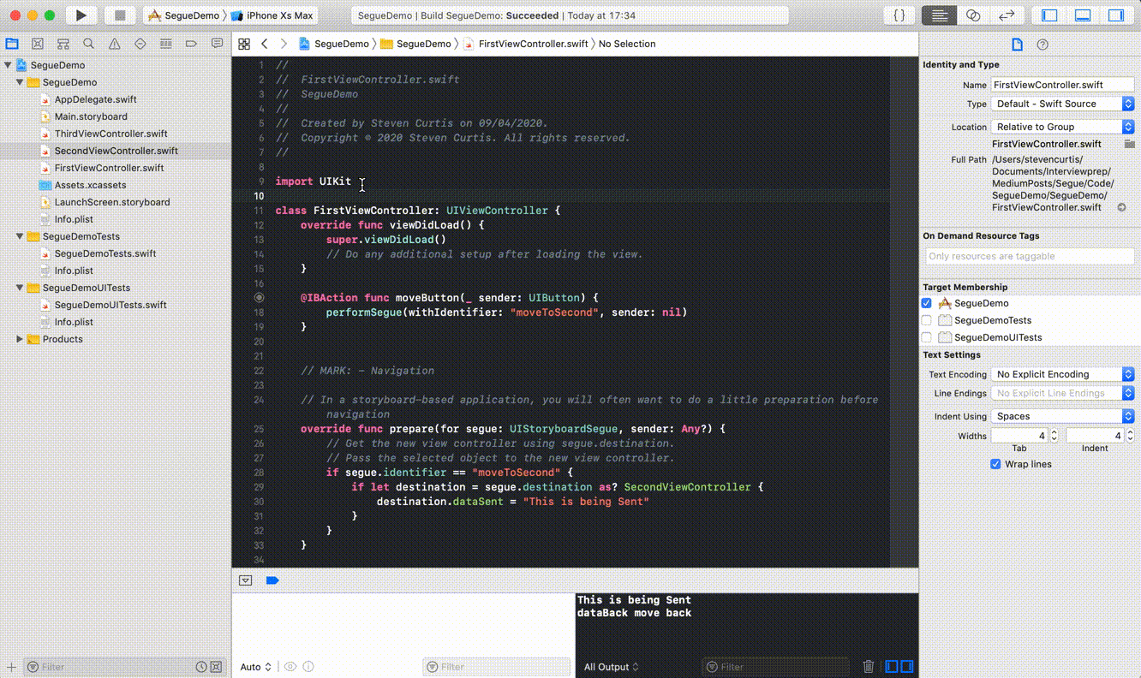Open Main.storyboard in navigator
1141x678 pixels.
click(x=91, y=116)
